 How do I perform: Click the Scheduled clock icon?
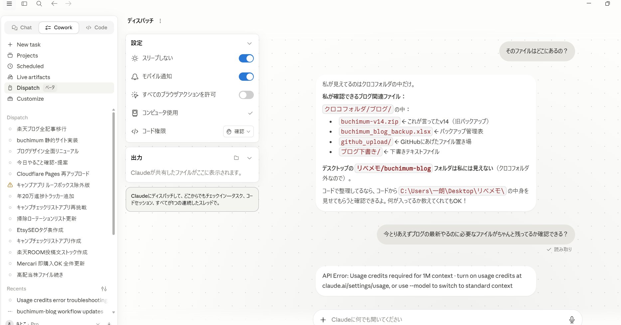(x=10, y=66)
